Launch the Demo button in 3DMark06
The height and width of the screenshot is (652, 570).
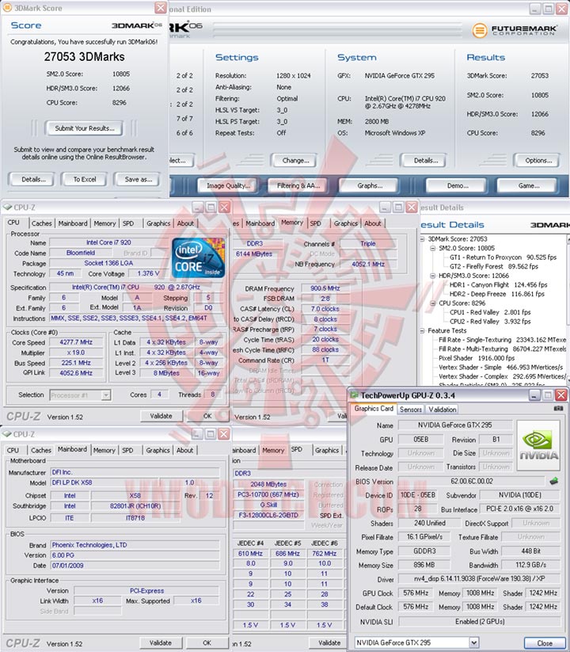[457, 186]
